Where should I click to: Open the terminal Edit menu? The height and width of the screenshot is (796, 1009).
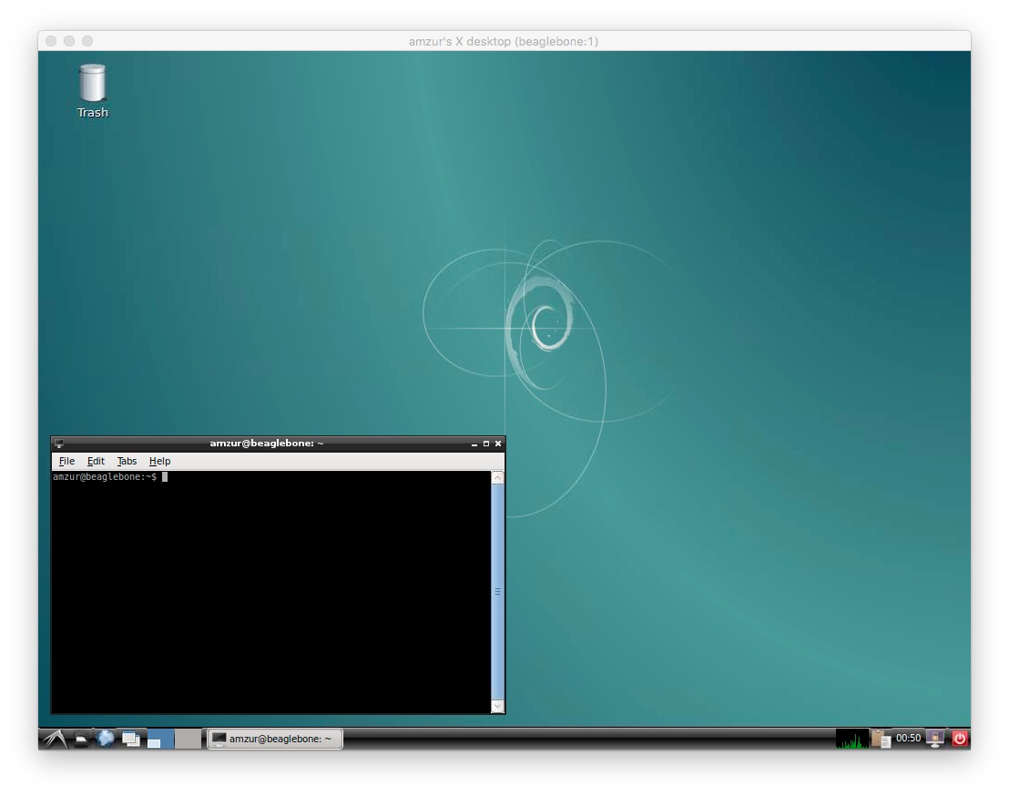tap(96, 461)
